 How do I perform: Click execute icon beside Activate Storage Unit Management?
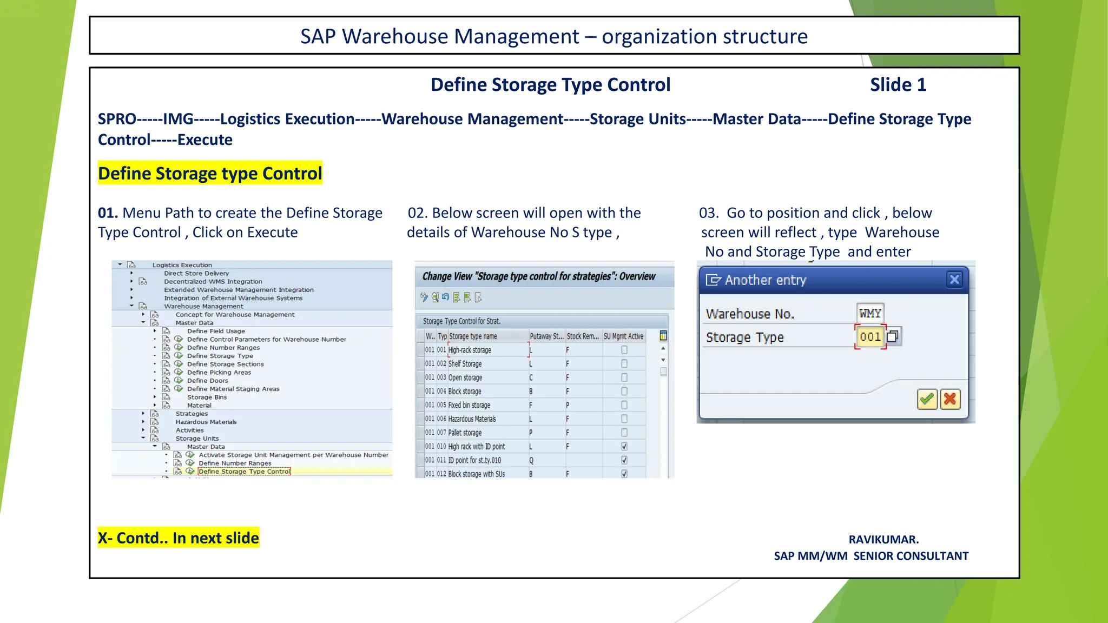(190, 455)
